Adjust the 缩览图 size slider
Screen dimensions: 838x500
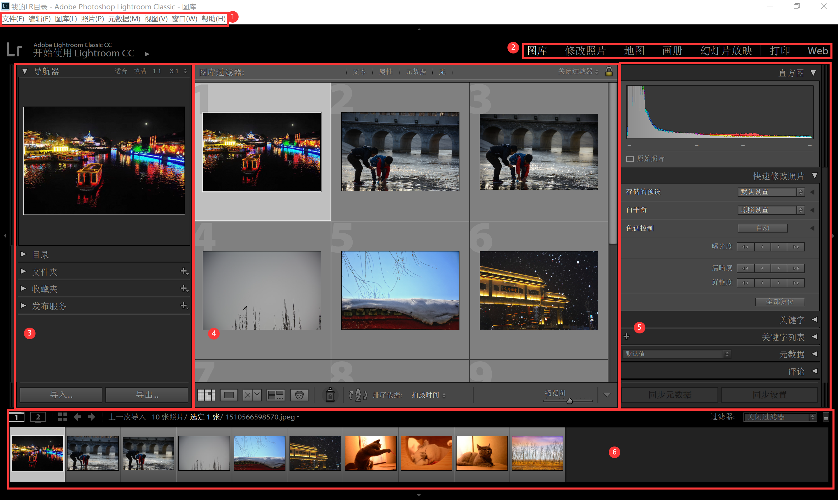(x=569, y=401)
